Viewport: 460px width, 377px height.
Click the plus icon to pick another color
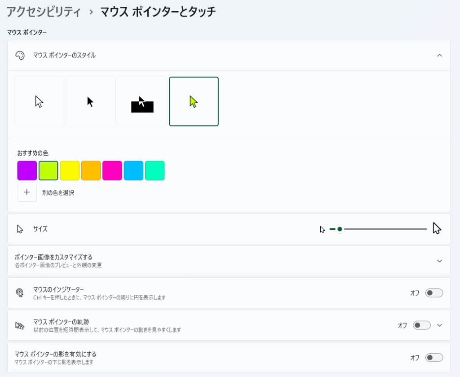tap(27, 193)
